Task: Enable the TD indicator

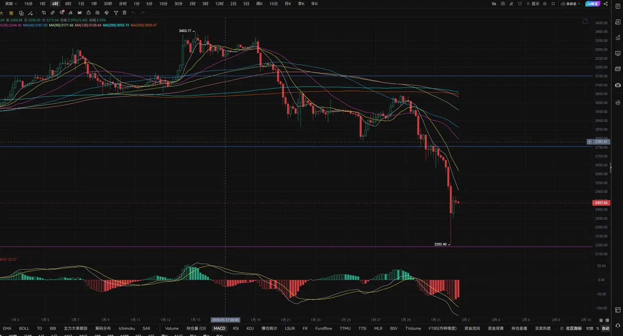Action: 39,328
